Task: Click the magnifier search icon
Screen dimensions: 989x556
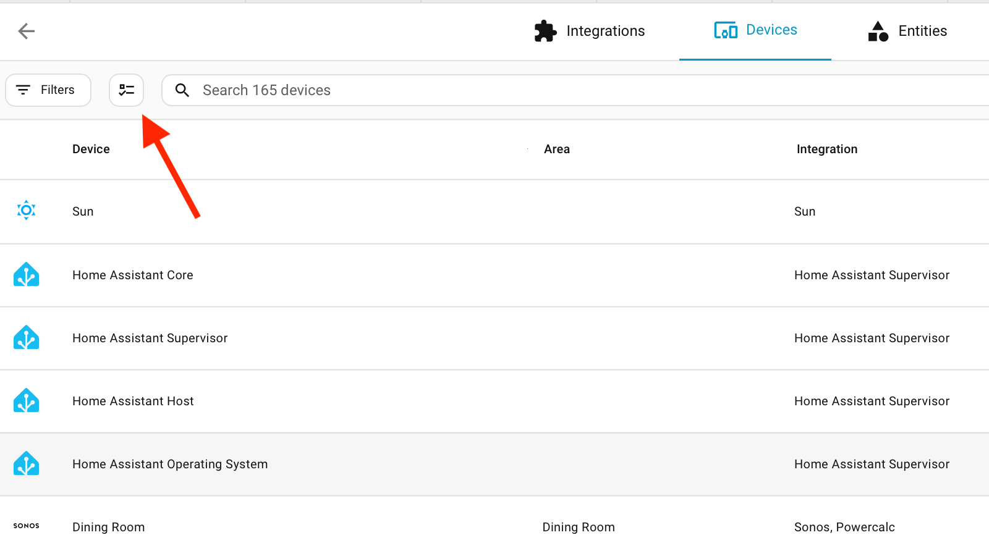Action: click(182, 90)
